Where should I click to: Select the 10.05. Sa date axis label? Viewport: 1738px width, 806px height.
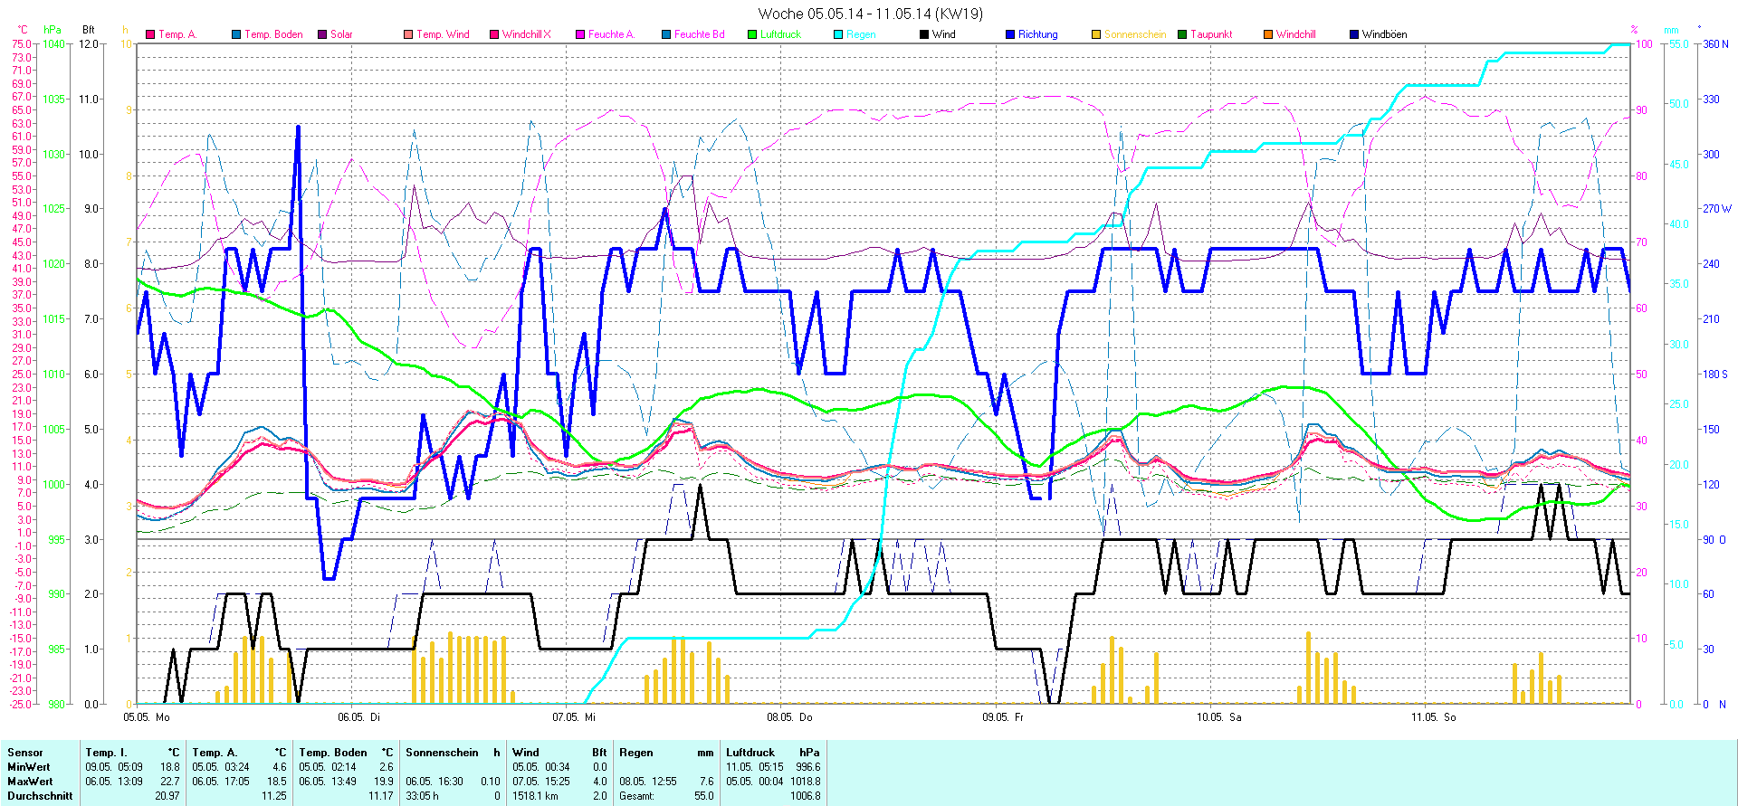(x=1218, y=717)
